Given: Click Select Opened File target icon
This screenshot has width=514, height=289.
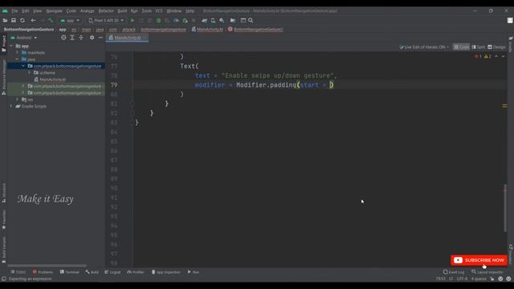Looking at the screenshot, I should [x=63, y=38].
